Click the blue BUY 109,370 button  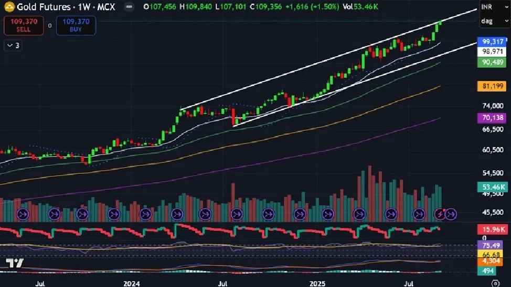[76, 25]
